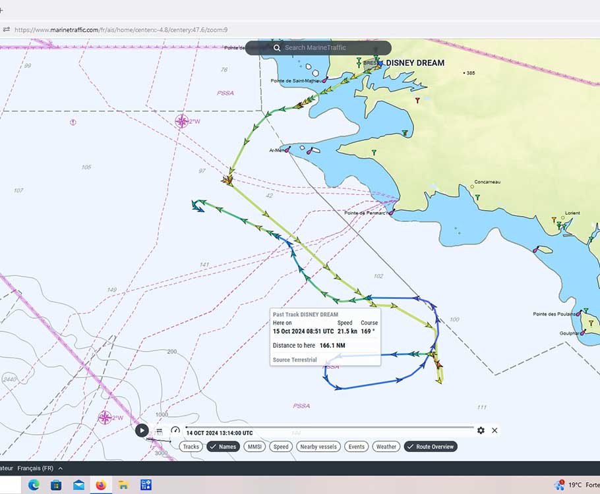Open Microsoft Store from the taskbar
Viewport: 600px width, 494px height.
click(x=56, y=485)
